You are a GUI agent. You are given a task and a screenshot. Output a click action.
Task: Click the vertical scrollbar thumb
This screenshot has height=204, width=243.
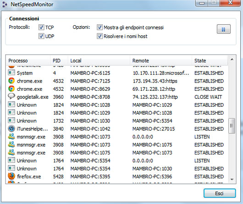232,126
